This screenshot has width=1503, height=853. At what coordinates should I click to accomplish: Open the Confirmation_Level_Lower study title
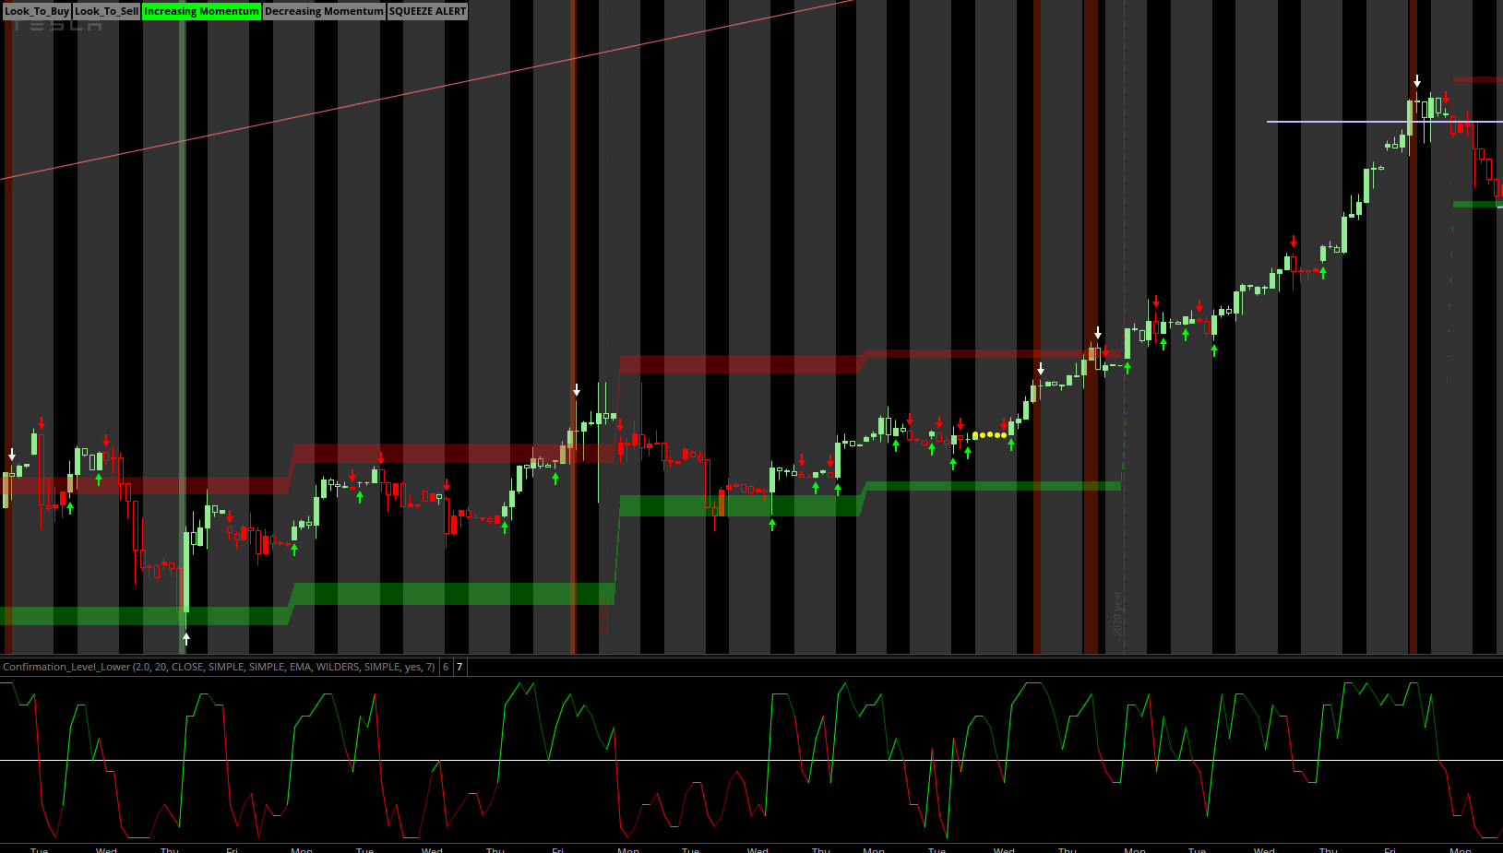[x=218, y=667]
